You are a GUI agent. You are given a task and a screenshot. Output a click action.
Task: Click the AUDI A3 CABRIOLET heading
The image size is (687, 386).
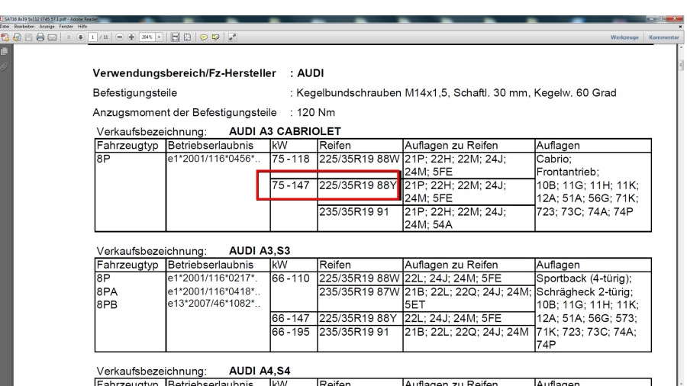(285, 131)
